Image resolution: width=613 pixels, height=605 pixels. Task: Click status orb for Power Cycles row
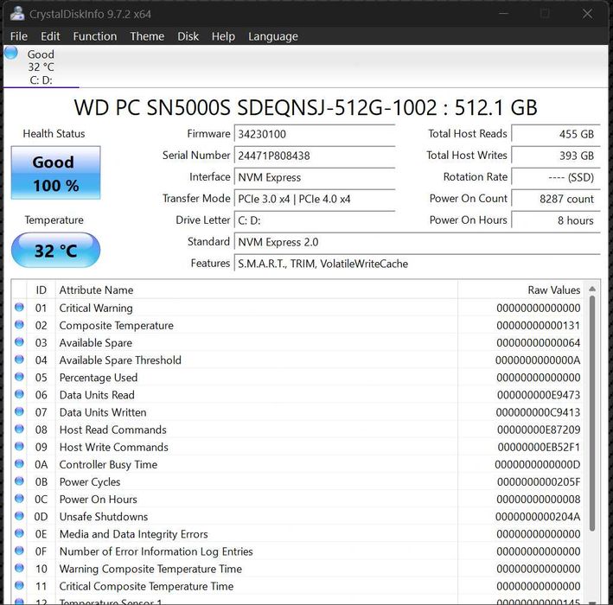[19, 481]
